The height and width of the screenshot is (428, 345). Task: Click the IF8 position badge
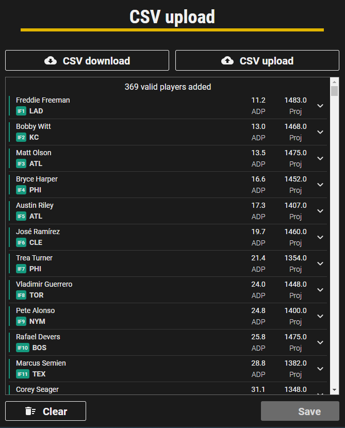(21, 295)
